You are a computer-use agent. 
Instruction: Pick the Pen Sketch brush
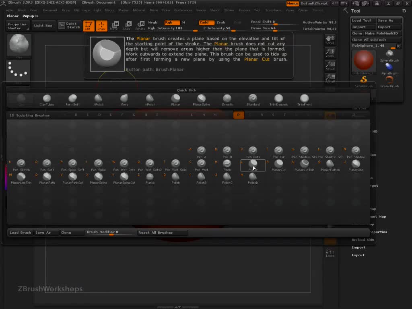(x=21, y=165)
